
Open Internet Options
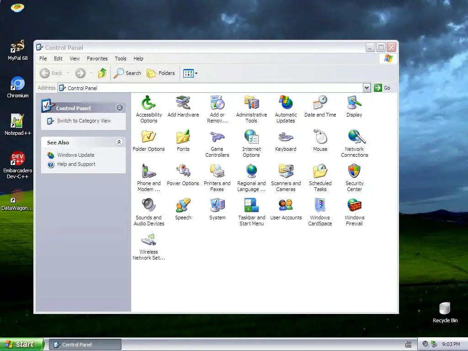tap(251, 143)
